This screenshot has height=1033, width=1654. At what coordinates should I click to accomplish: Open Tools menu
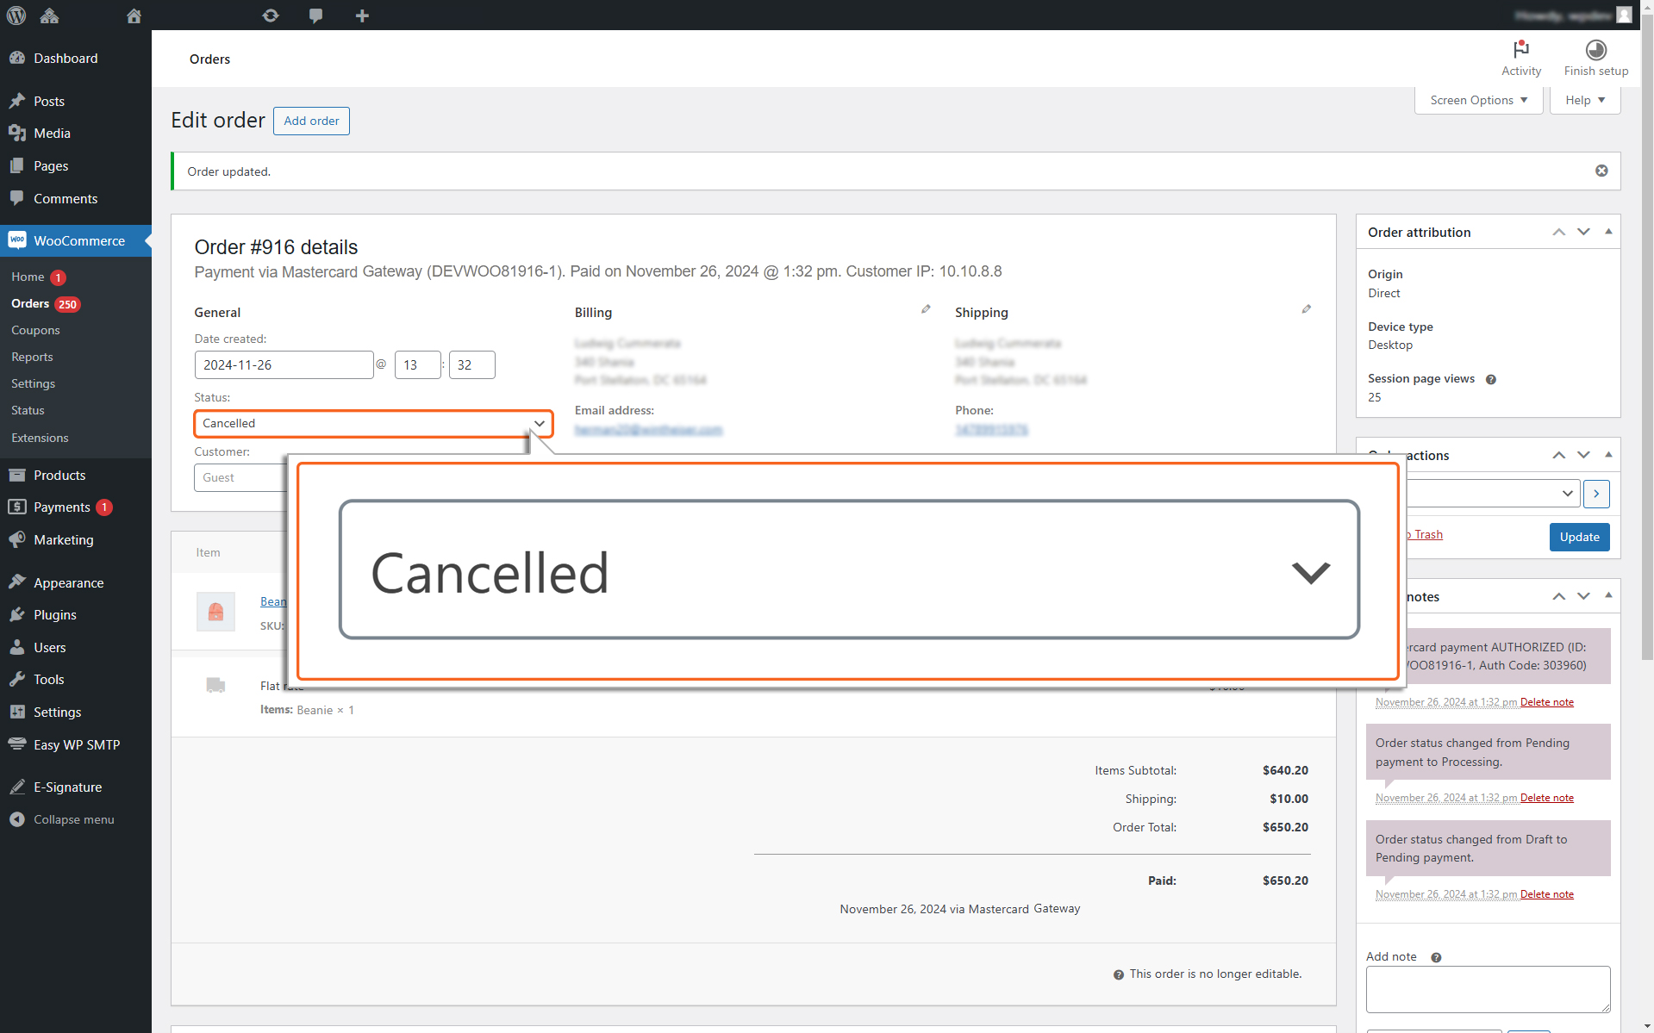76,680
